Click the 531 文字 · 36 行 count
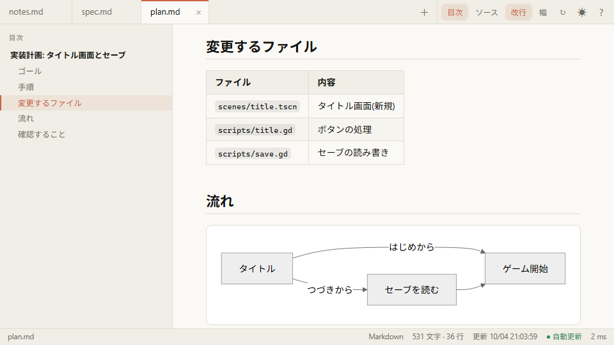614x345 pixels. pyautogui.click(x=437, y=337)
